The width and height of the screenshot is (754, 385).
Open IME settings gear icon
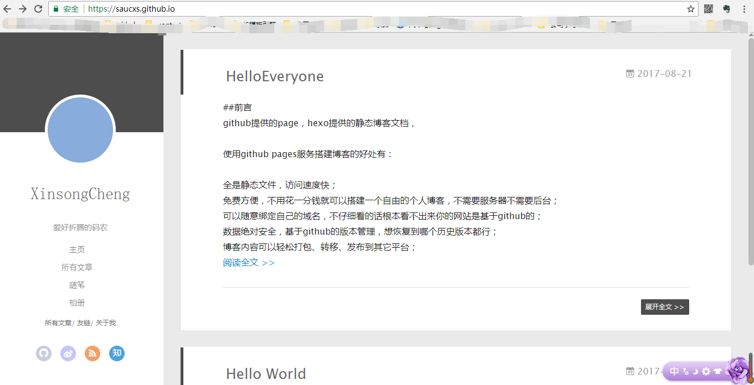(706, 372)
